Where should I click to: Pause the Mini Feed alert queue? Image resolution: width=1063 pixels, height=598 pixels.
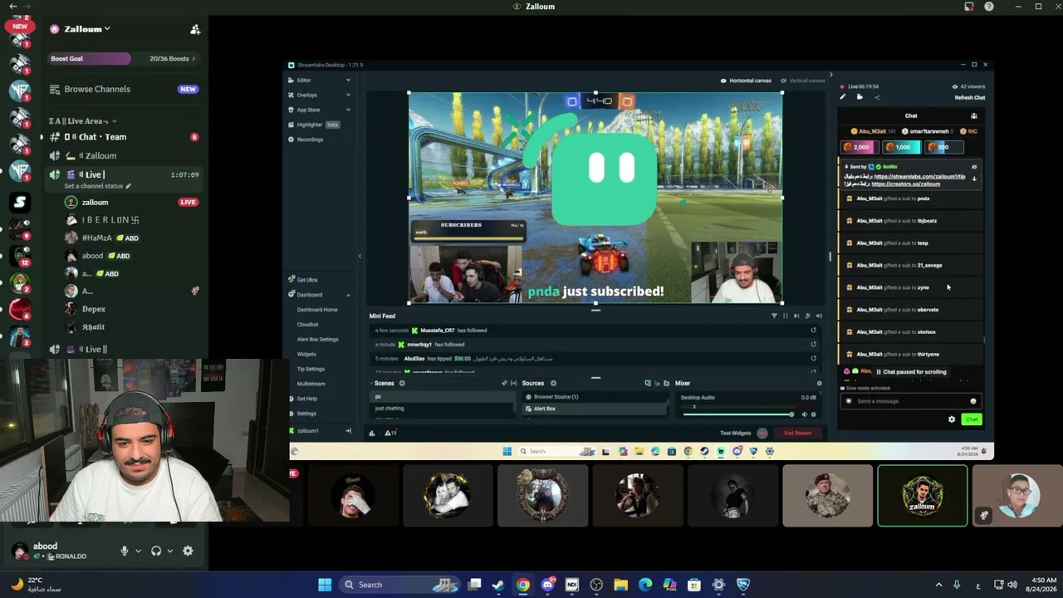pos(786,316)
